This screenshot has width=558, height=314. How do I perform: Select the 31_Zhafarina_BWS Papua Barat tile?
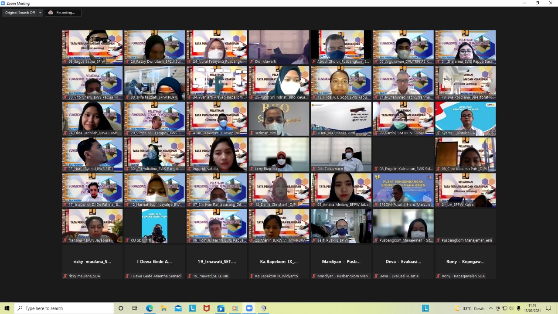click(466, 47)
